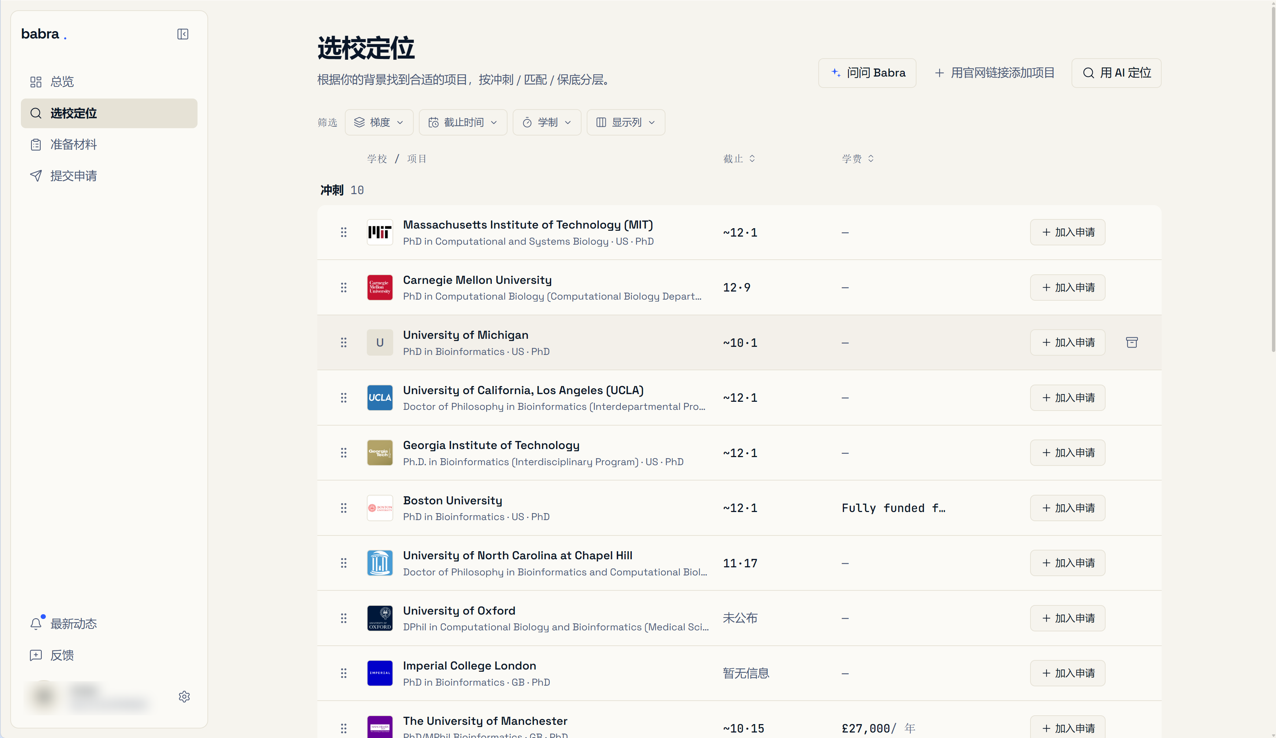1276x738 pixels.
Task: Open Carnegie Mellon University entry
Action: pyautogui.click(x=477, y=280)
